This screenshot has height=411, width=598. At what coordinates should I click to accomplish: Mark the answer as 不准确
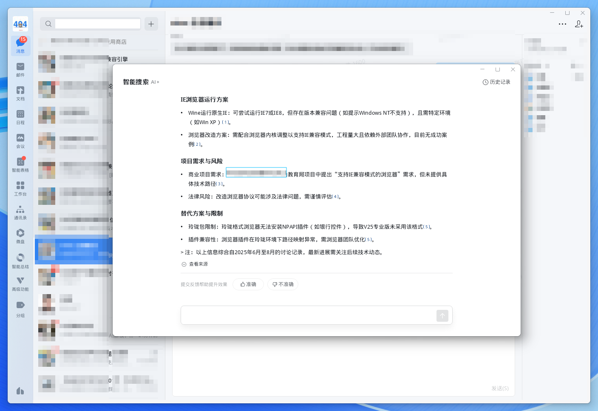click(283, 284)
